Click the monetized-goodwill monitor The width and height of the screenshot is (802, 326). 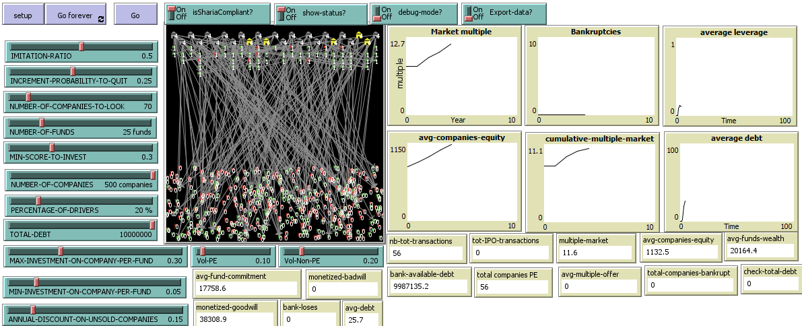point(235,313)
